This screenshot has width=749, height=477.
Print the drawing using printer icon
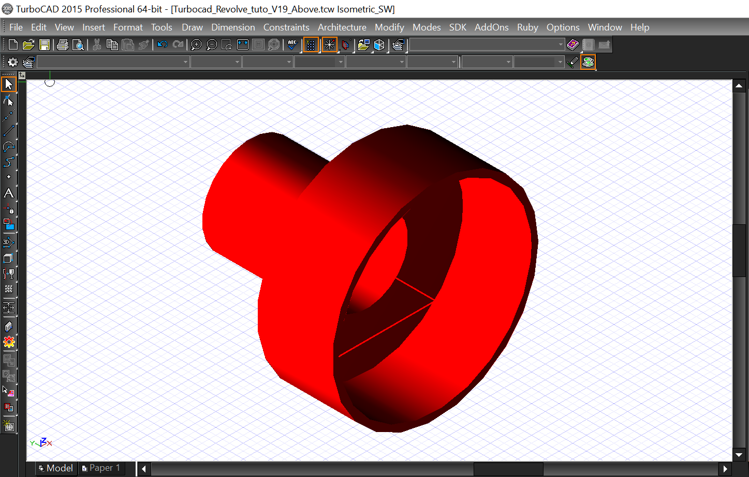(x=63, y=45)
